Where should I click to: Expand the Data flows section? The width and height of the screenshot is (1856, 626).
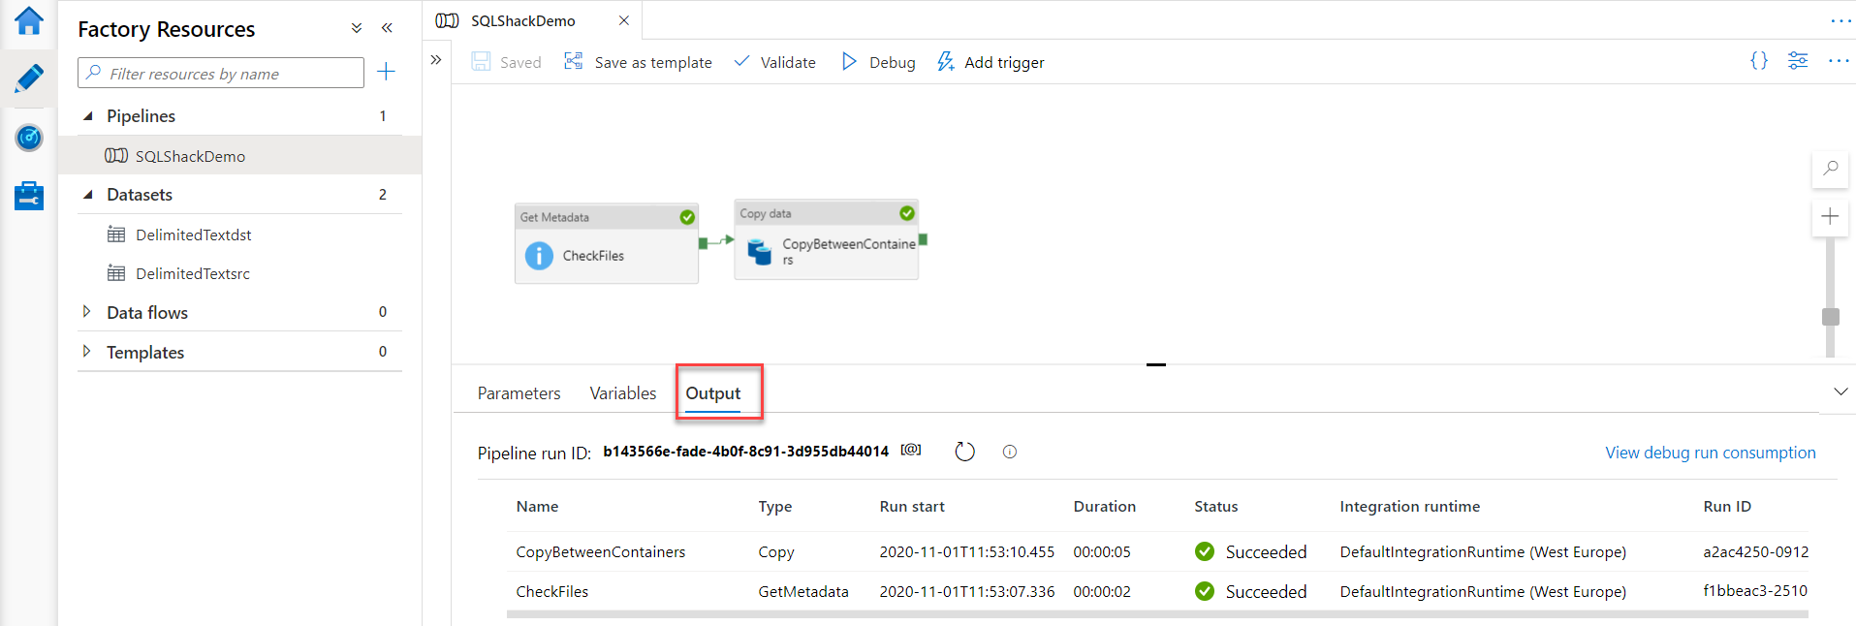87,312
